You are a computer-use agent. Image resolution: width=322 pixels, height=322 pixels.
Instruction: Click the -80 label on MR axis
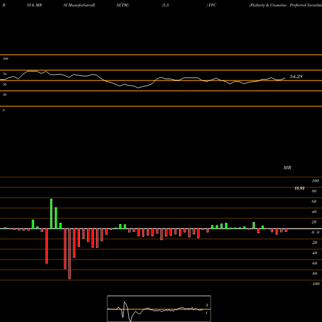[x=314, y=274]
